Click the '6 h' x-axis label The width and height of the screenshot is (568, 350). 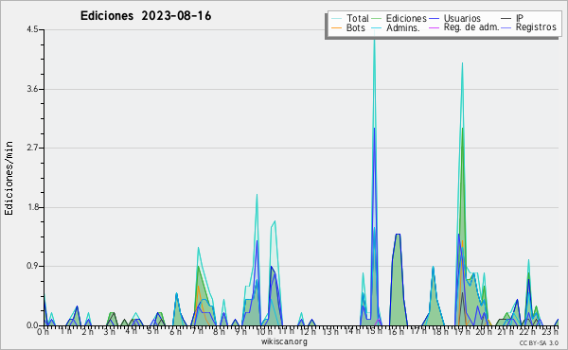point(175,331)
